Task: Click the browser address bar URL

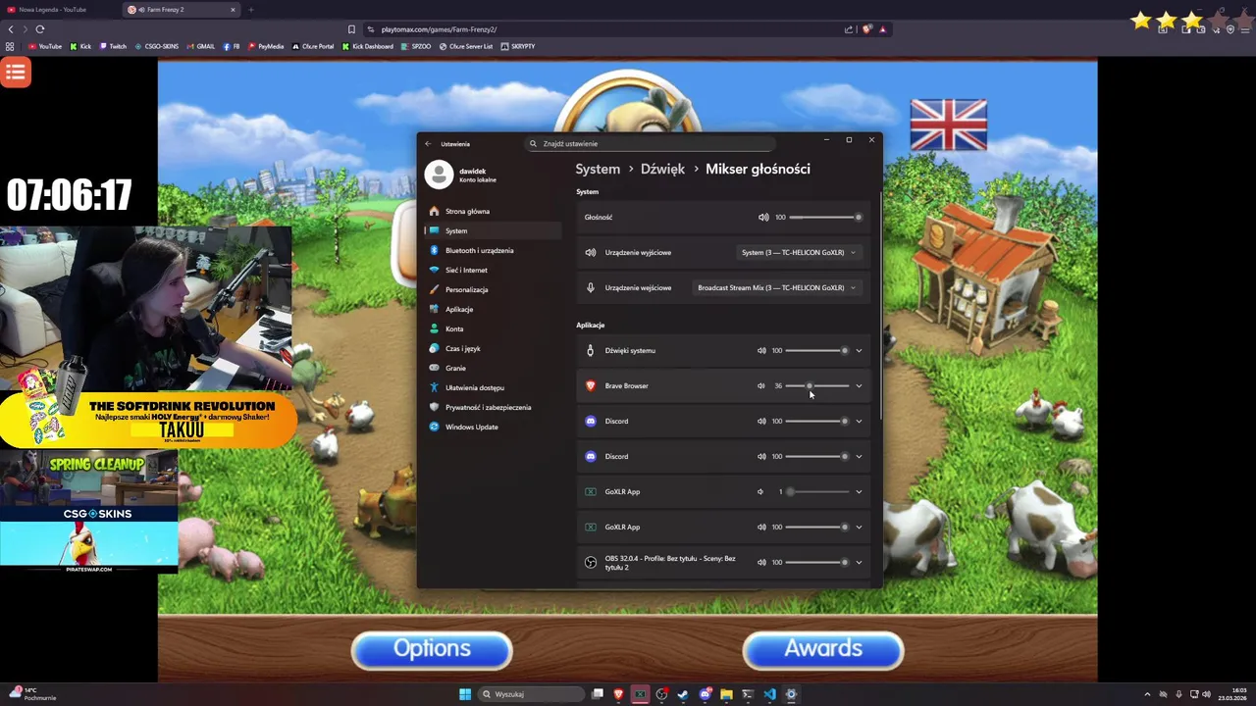Action: (439, 29)
